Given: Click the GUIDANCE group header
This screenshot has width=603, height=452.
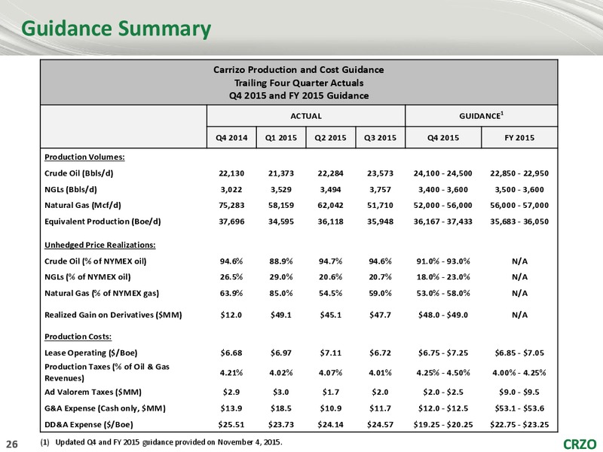Looking at the screenshot, I should click(x=482, y=116).
